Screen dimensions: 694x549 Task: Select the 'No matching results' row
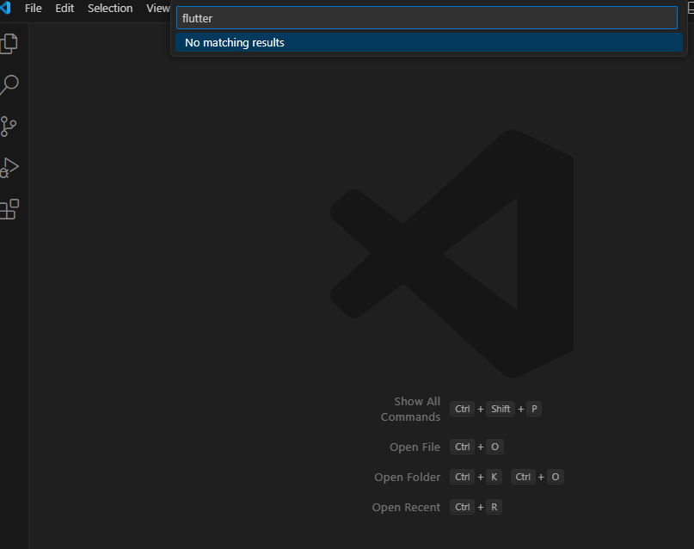[x=429, y=42]
